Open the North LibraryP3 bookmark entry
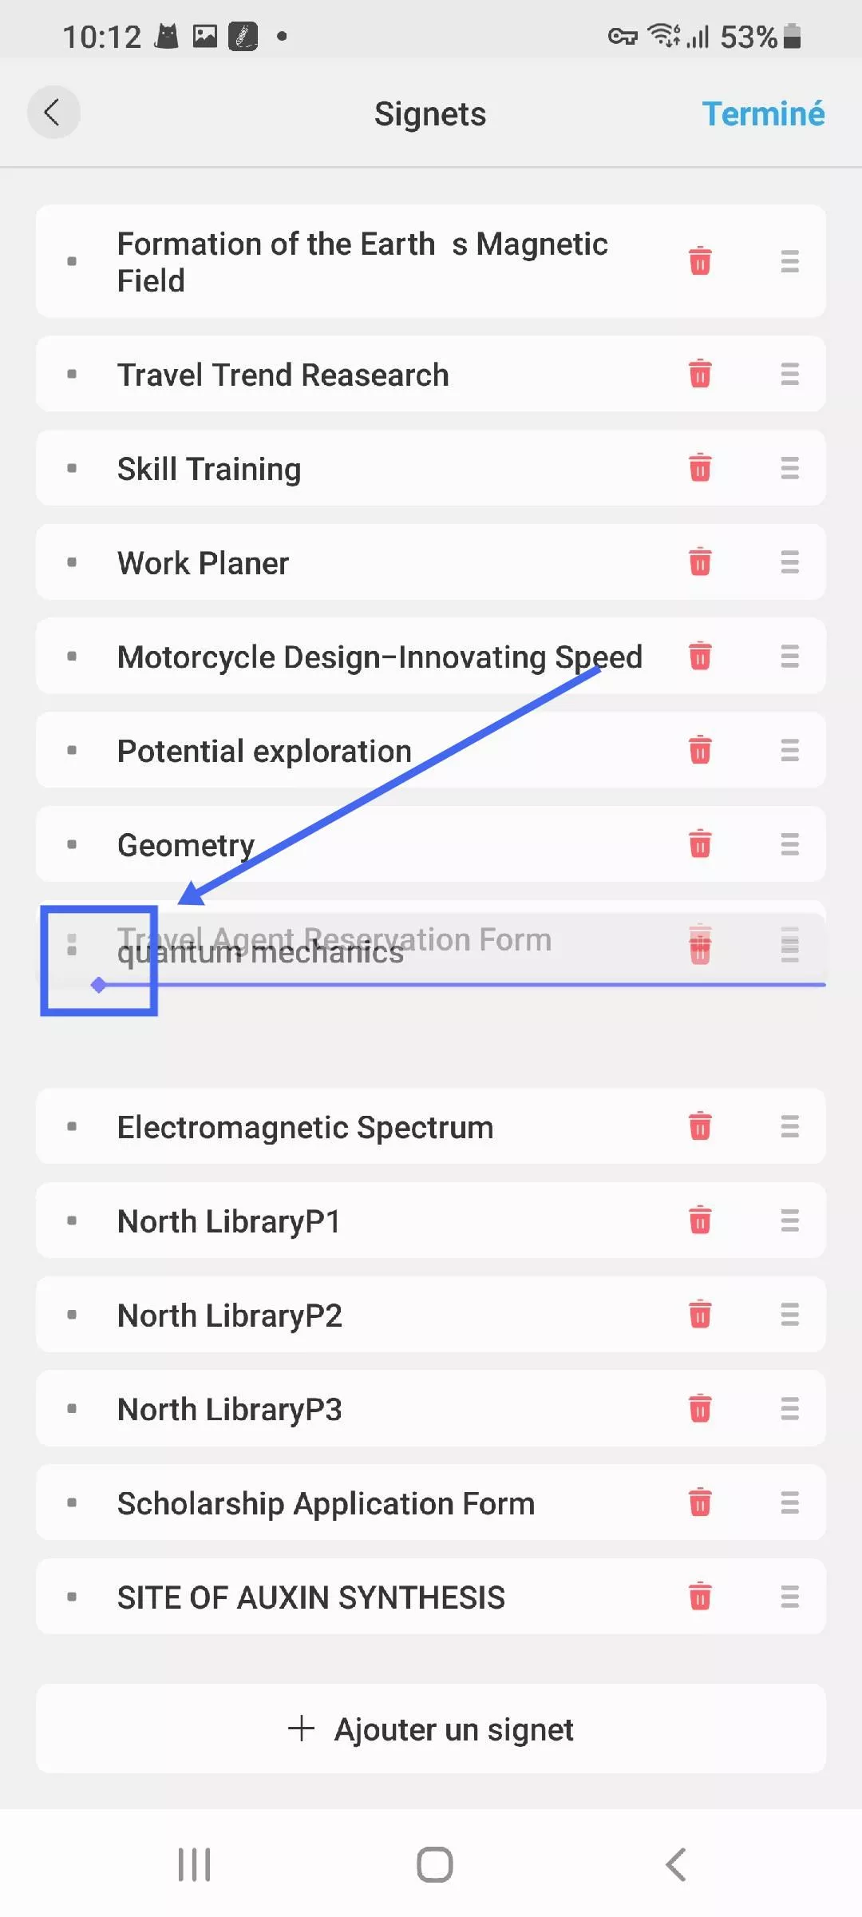This screenshot has height=1917, width=862. tap(230, 1410)
